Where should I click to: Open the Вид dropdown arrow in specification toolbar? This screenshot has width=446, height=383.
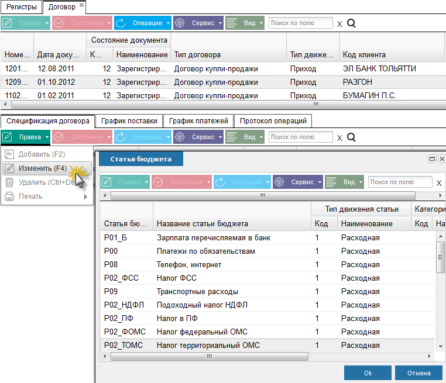tap(261, 137)
